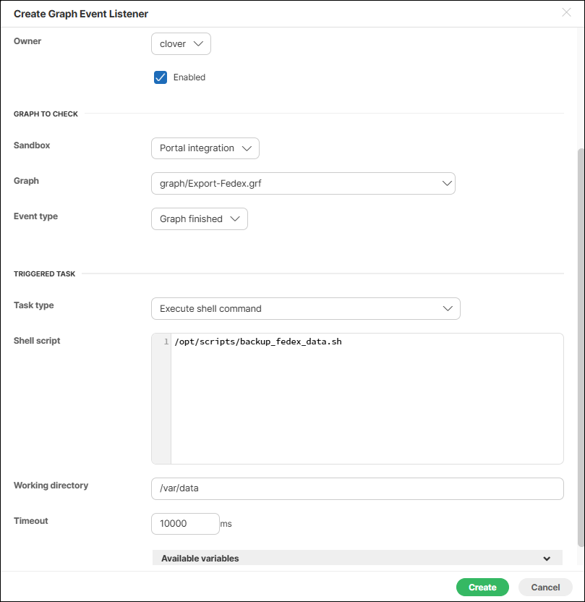The width and height of the screenshot is (585, 602).
Task: Click the dialog's vertical scrollbar
Action: [581, 347]
